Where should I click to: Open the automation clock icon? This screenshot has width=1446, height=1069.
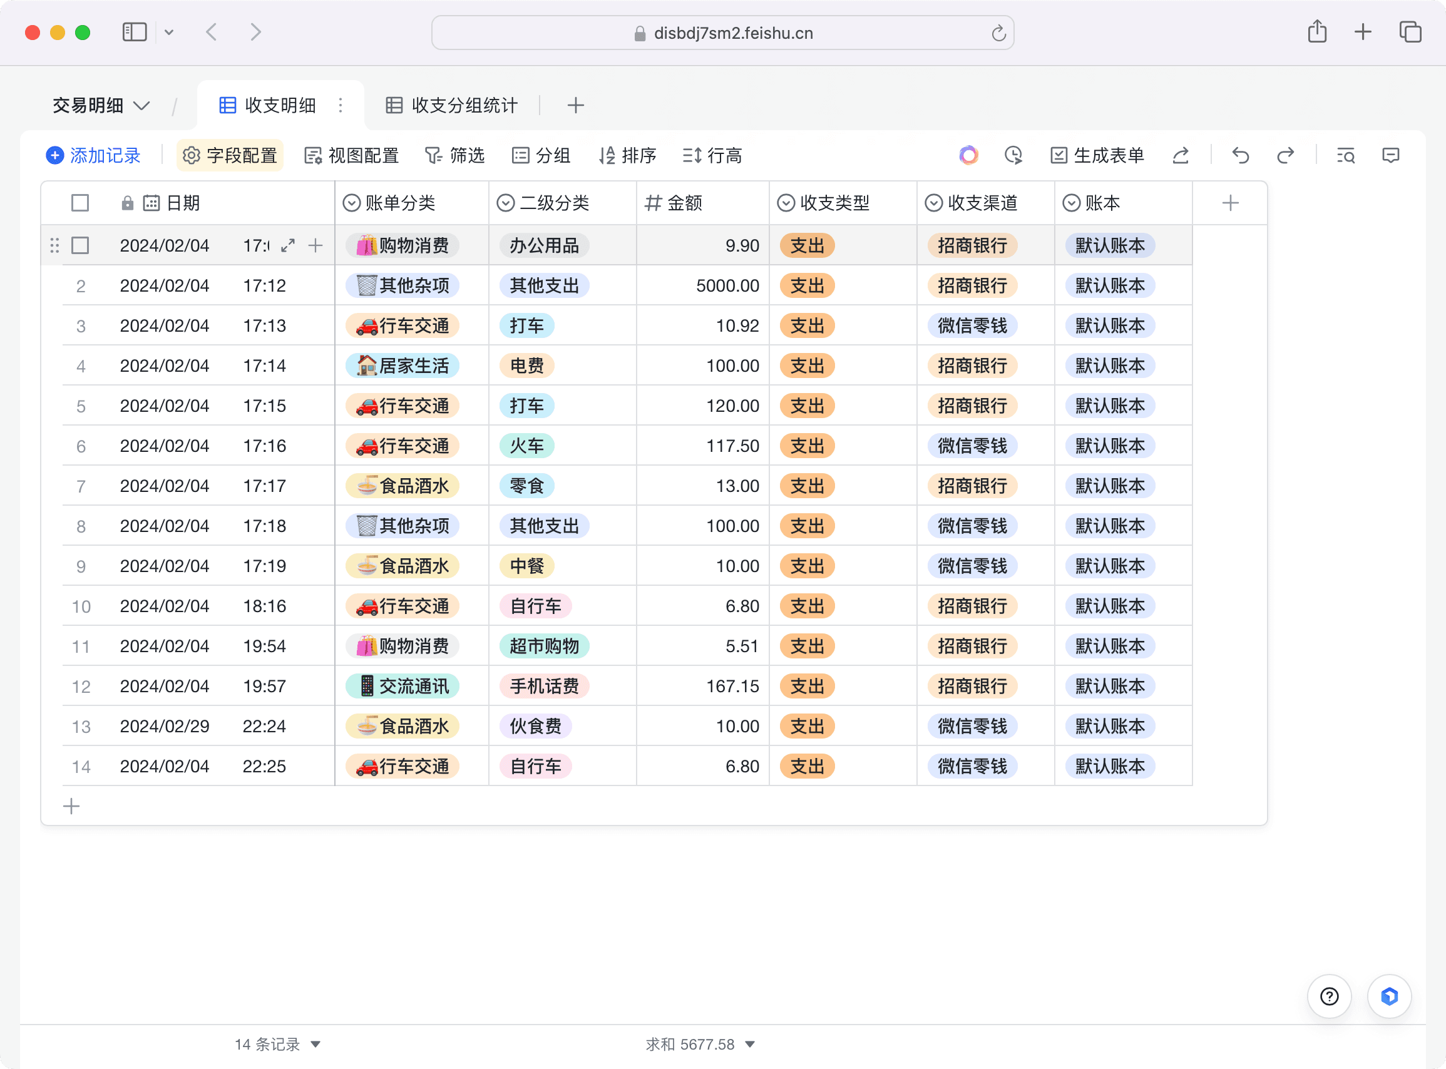pyautogui.click(x=1013, y=155)
